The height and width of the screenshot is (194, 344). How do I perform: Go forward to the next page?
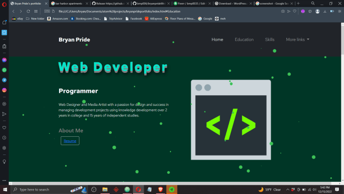(x=21, y=11)
